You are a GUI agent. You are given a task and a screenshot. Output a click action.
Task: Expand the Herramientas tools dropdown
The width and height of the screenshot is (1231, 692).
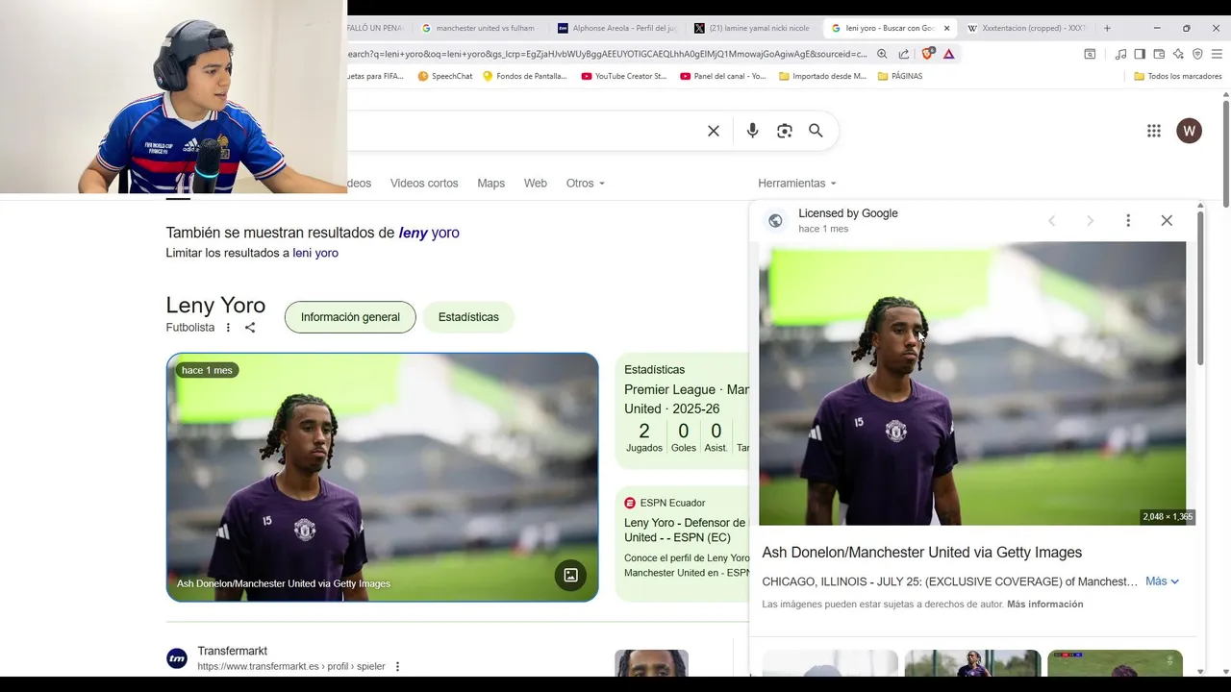click(x=797, y=183)
